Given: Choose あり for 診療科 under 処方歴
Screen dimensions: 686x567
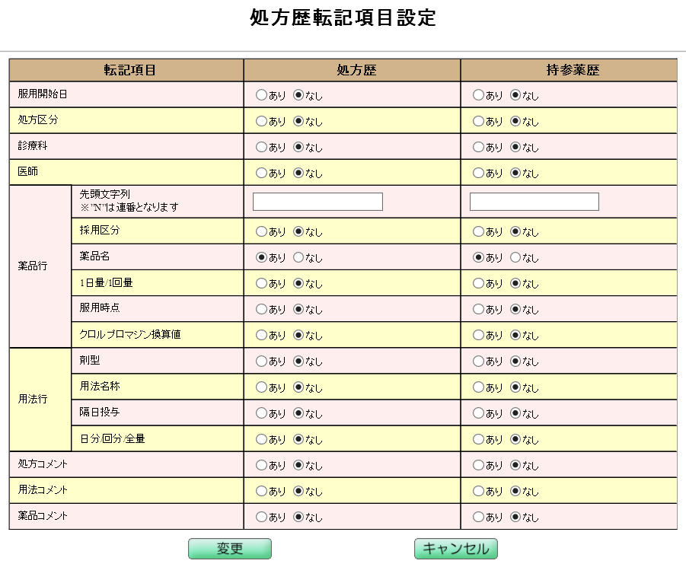Looking at the screenshot, I should pyautogui.click(x=262, y=147).
